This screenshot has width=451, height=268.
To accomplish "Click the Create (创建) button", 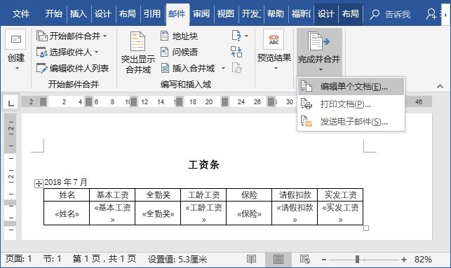I will point(16,51).
